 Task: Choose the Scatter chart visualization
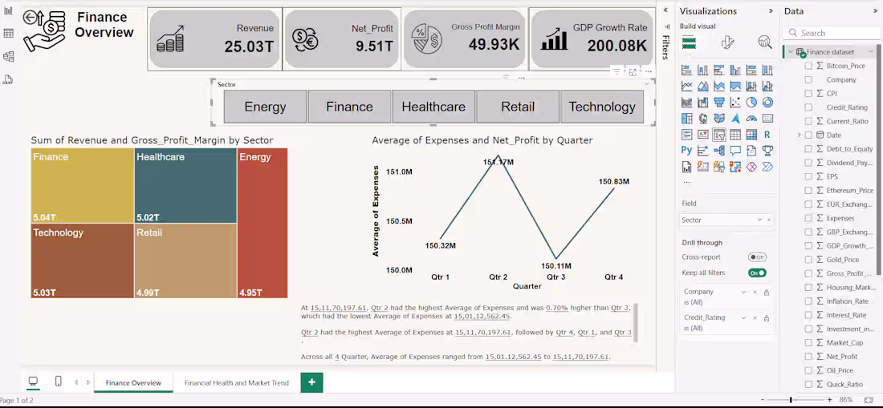734,103
